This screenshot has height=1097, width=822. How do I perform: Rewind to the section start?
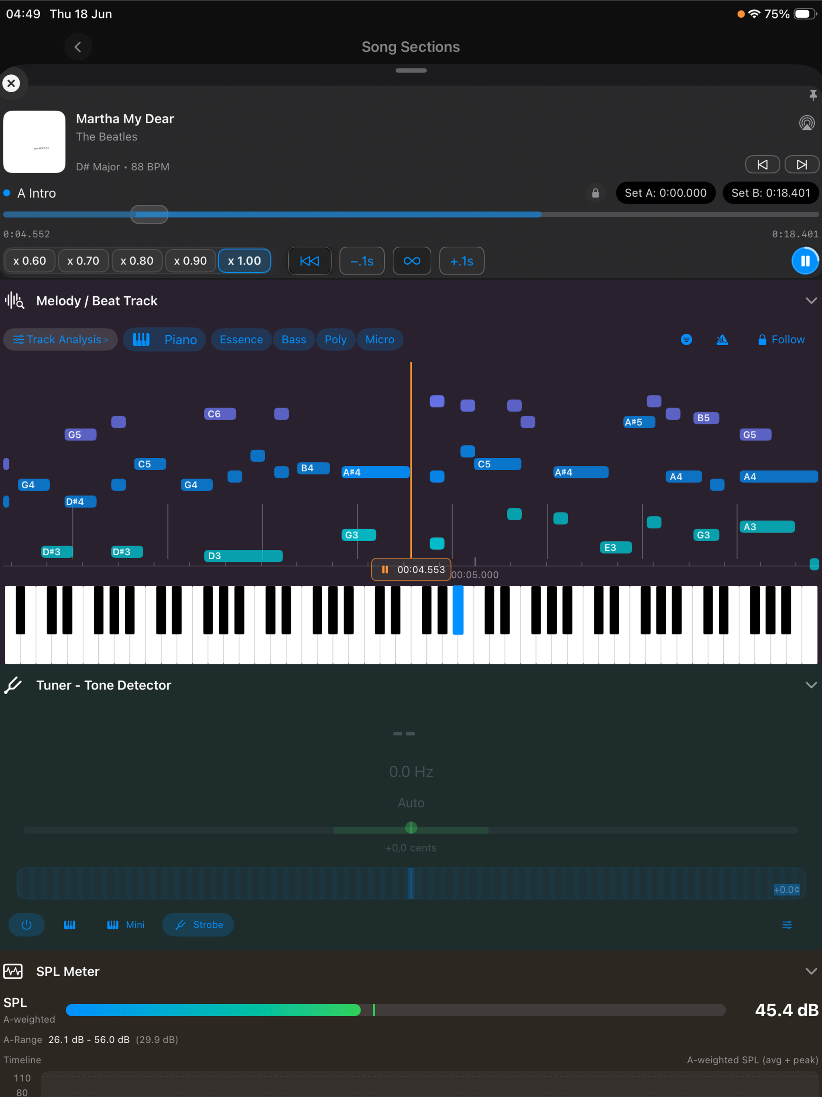tap(310, 261)
